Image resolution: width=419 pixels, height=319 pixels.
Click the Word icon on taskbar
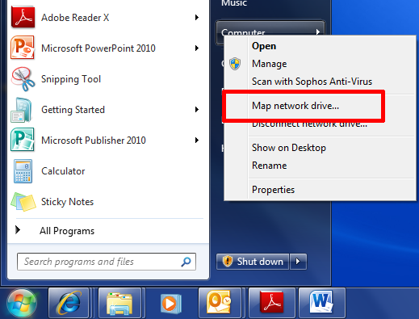321,303
